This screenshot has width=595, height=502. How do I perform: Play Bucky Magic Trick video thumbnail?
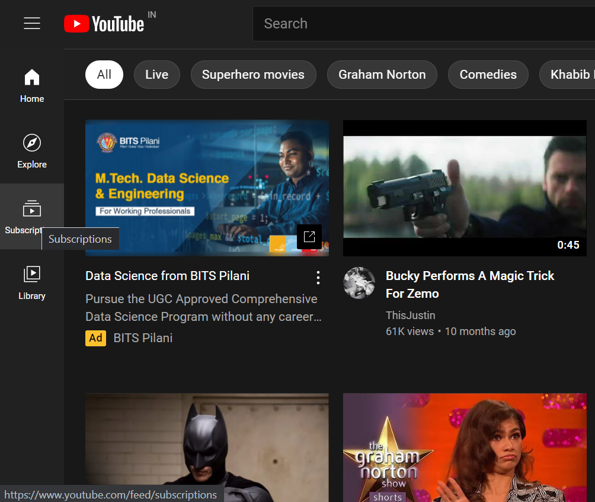[x=465, y=188]
